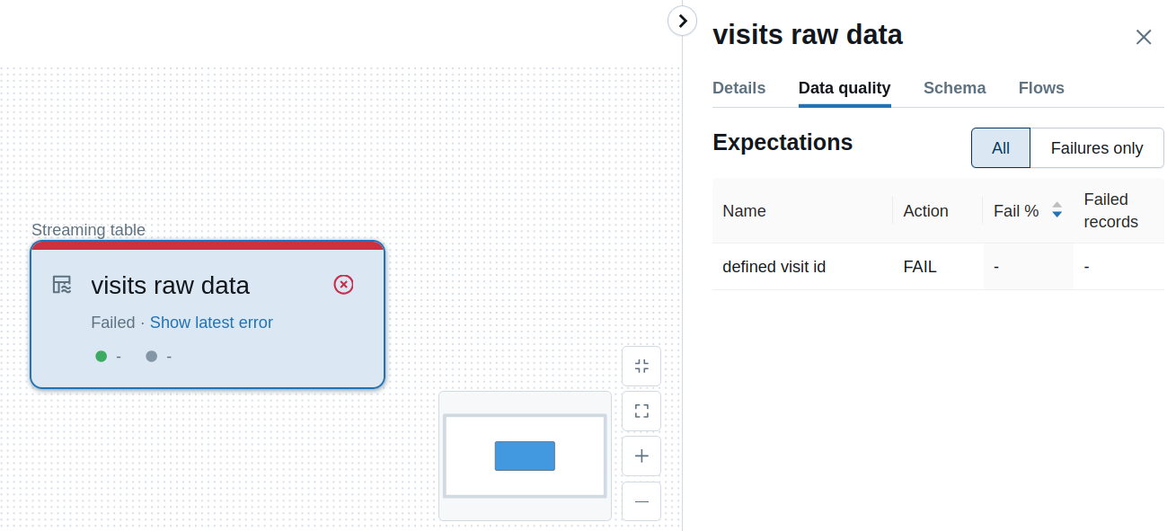Image resolution: width=1176 pixels, height=531 pixels.
Task: Click the red failed status icon on the node
Action: [x=343, y=285]
